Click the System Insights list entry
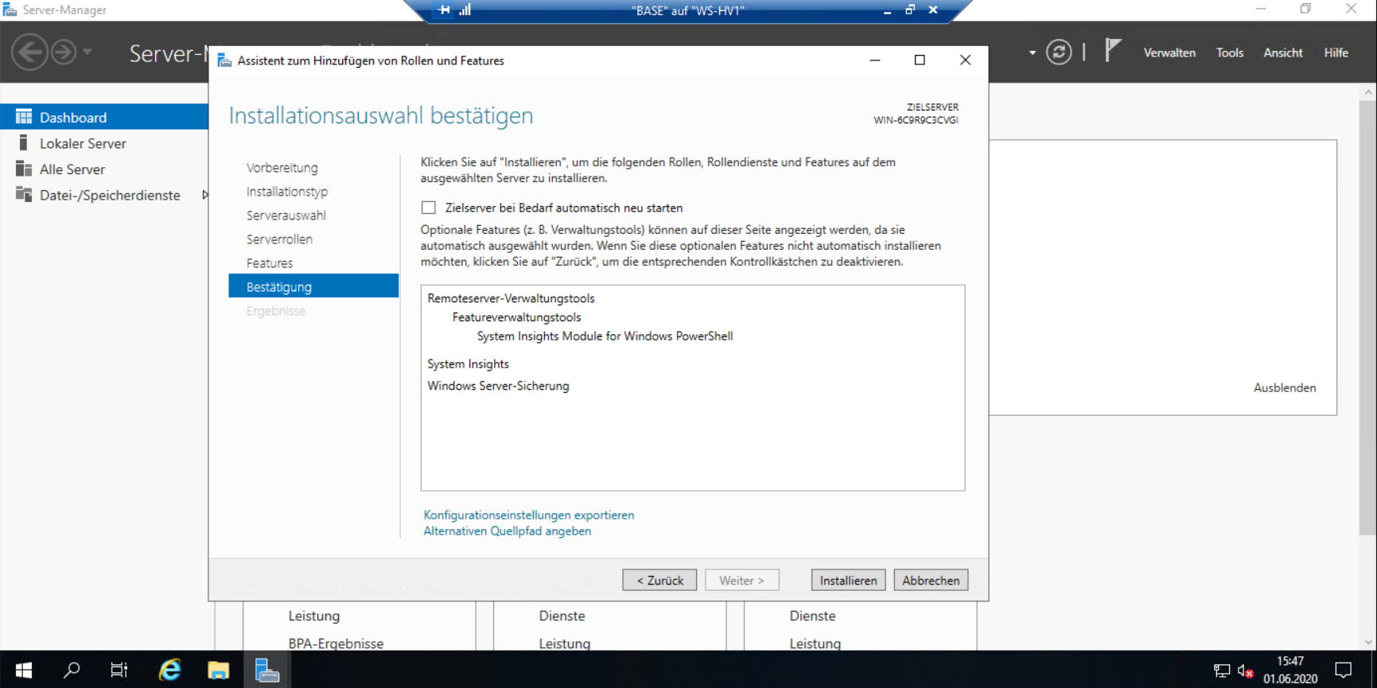Screen dimensions: 1377x688 coord(468,363)
